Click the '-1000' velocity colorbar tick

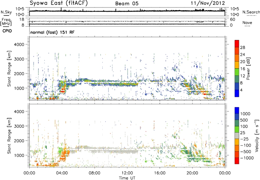point(247,158)
